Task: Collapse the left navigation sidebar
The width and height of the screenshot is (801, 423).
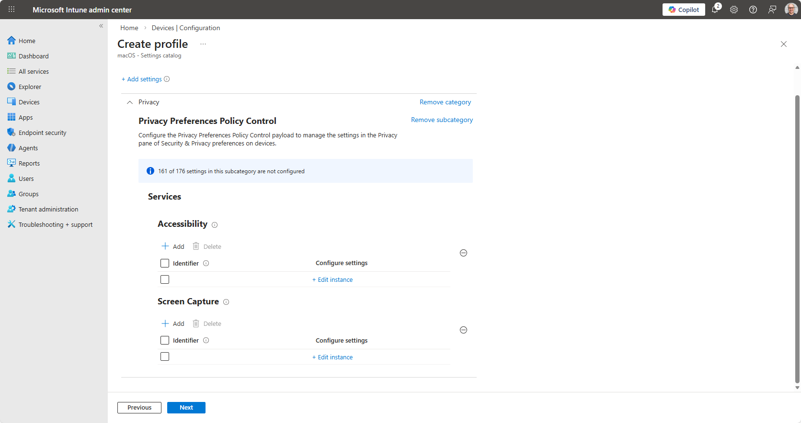Action: pyautogui.click(x=101, y=26)
